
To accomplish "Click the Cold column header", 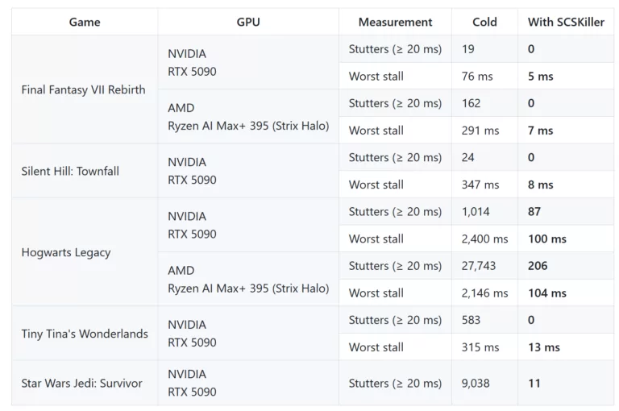I will pos(484,22).
